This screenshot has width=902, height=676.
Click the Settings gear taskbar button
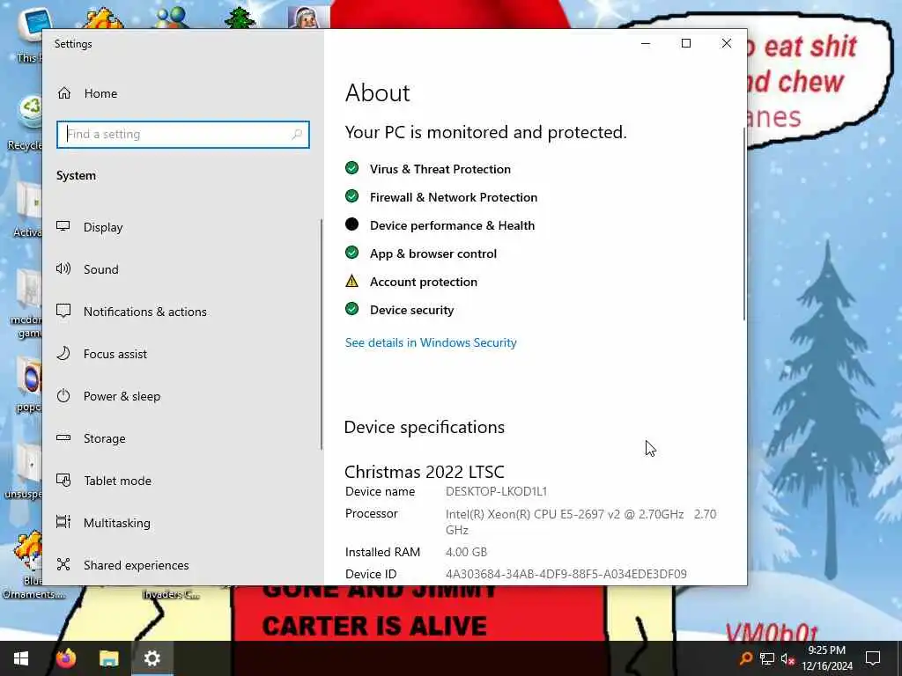tap(152, 658)
